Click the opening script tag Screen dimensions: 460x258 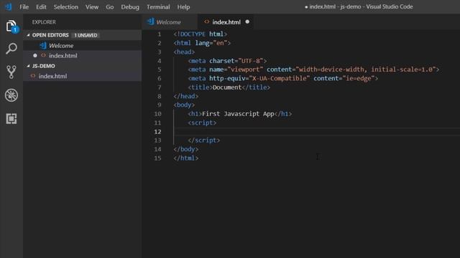[202, 123]
